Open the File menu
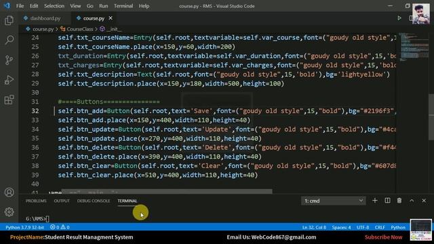Screen dimensions: 434x244 (20, 6)
